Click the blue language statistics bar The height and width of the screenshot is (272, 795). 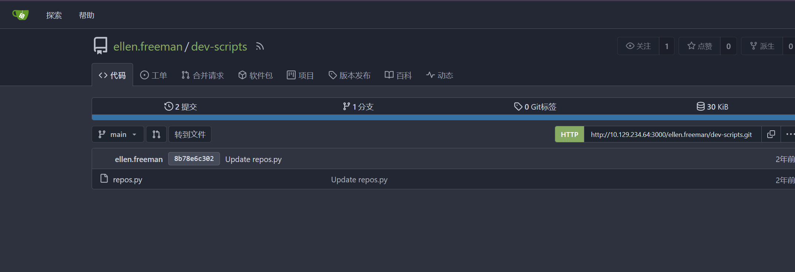pyautogui.click(x=443, y=118)
